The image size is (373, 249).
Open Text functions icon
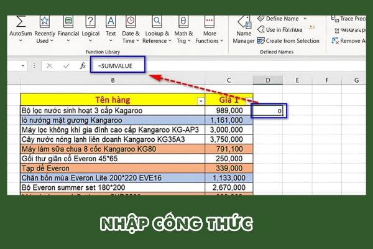(111, 21)
